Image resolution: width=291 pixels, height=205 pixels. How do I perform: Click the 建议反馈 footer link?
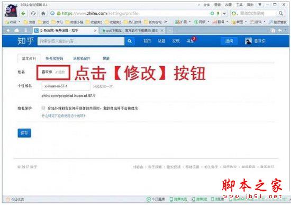174,167
